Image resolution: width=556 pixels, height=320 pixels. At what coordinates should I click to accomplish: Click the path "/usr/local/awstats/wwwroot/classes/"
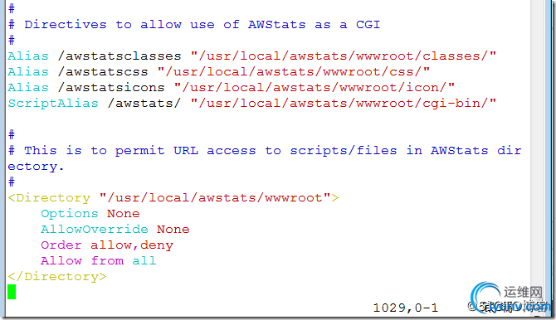(x=344, y=56)
